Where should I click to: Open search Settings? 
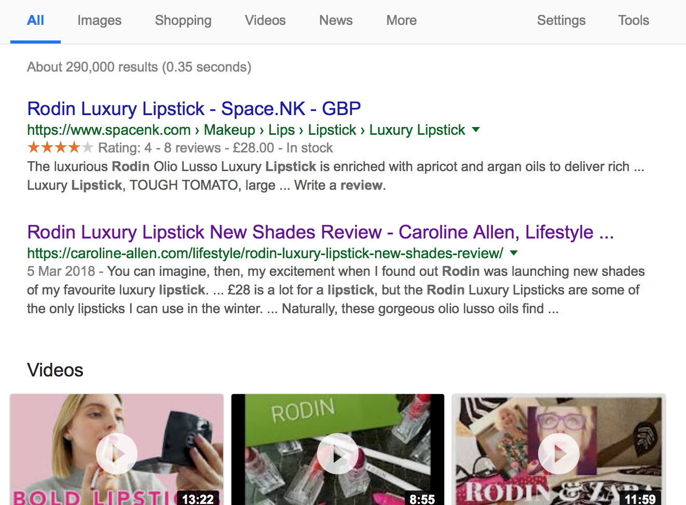[561, 20]
